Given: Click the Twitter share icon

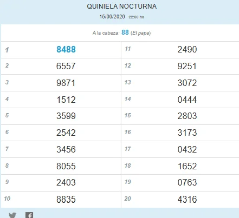Looking at the screenshot, I should (12, 215).
